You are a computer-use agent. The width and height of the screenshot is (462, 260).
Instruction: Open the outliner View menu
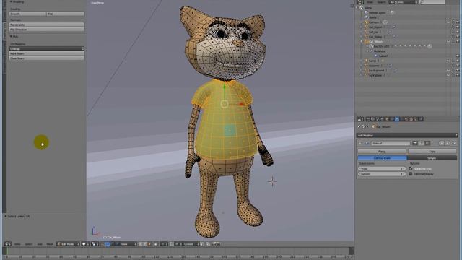(370, 2)
